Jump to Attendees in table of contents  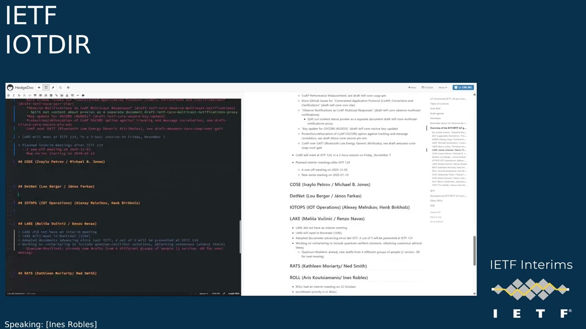tap(435, 118)
